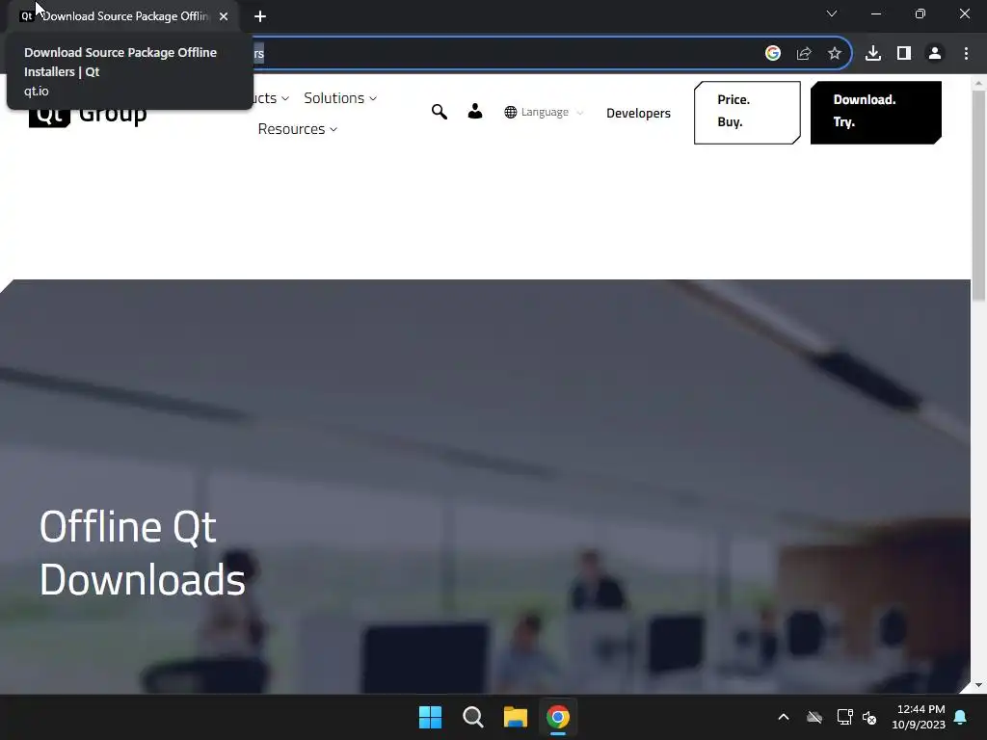This screenshot has height=740, width=987.
Task: Share this page using the share icon
Action: 804,54
